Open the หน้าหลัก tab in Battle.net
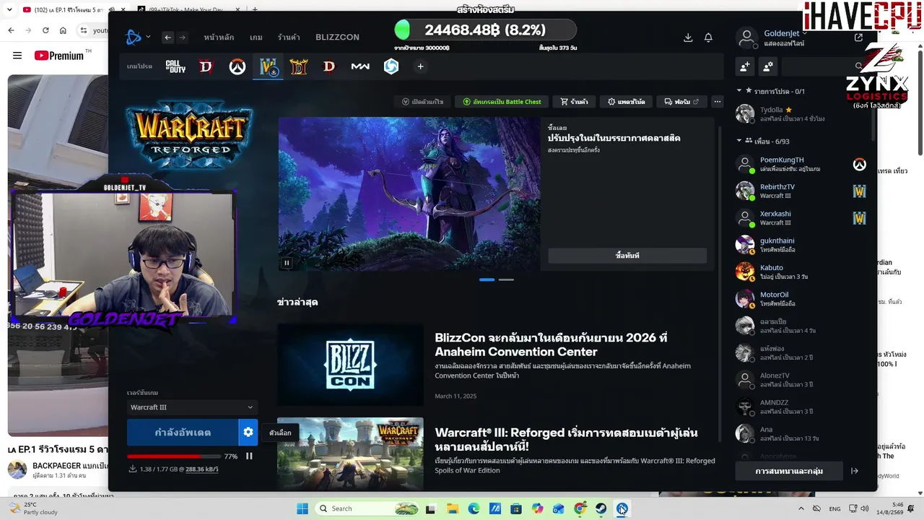924x520 pixels. (x=219, y=38)
